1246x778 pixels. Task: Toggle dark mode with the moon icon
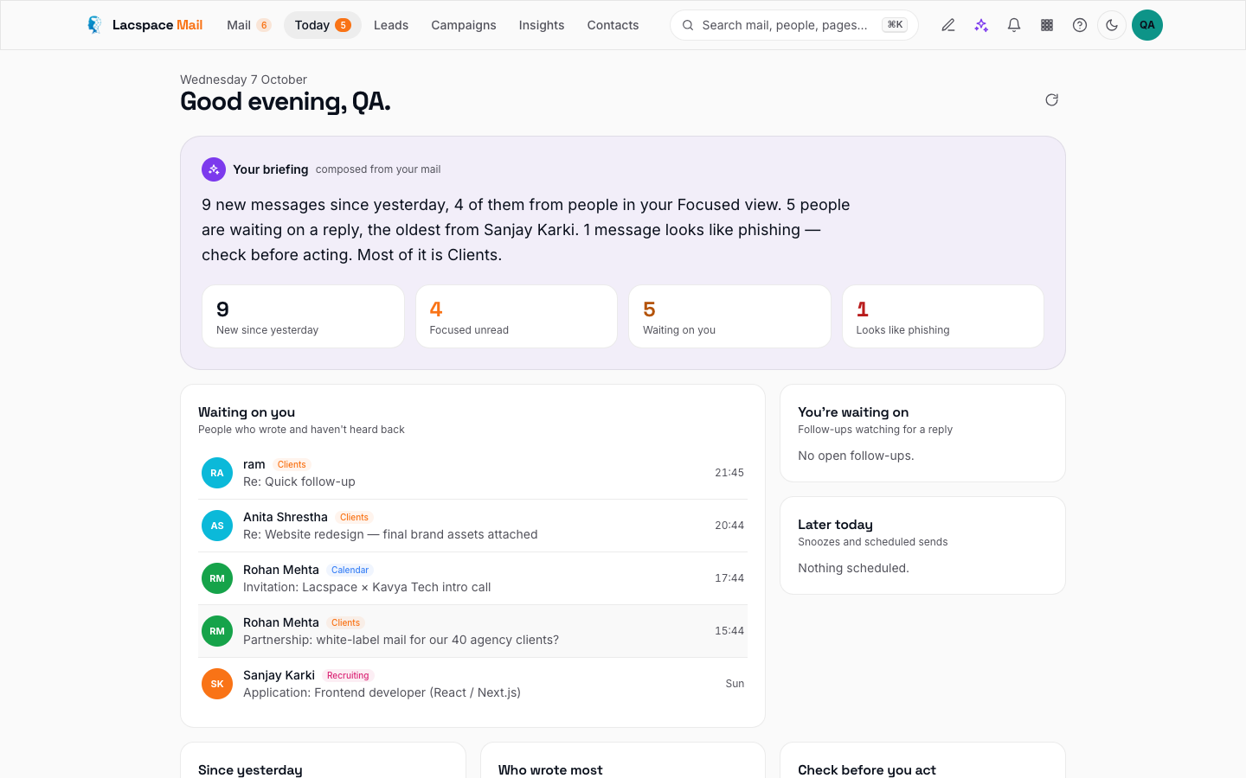click(1112, 25)
